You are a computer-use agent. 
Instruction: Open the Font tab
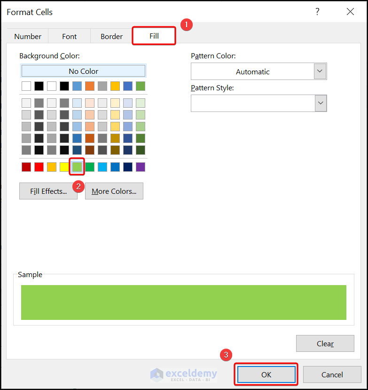click(70, 36)
